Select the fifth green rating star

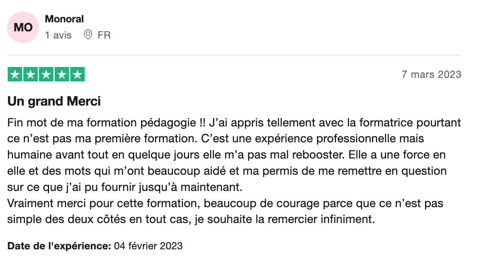(77, 74)
